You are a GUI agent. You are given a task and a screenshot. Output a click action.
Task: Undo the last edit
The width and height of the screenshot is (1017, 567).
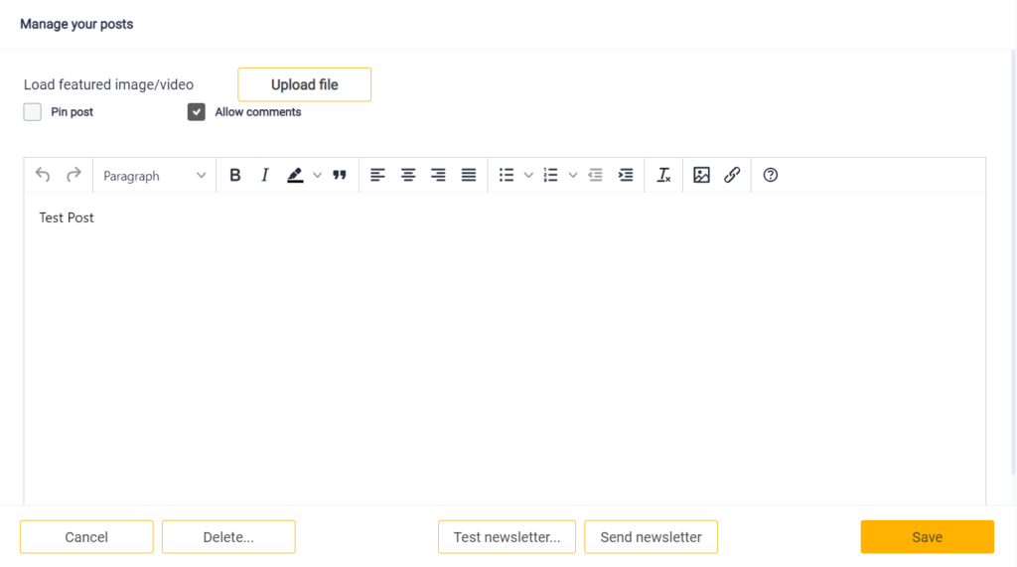click(43, 175)
